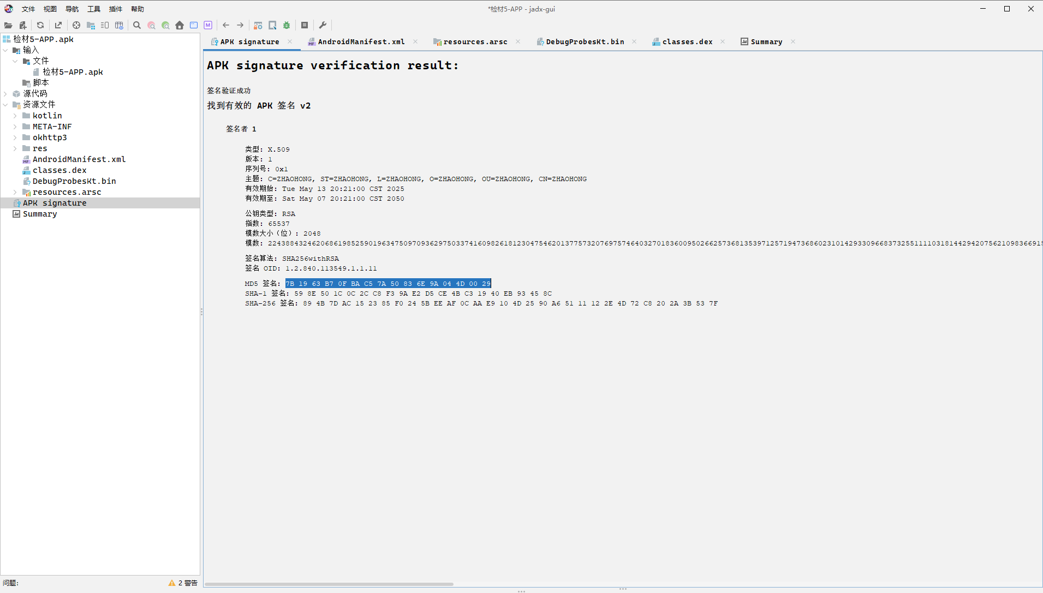Expand the 源代码 tree node
Viewport: 1043px width, 593px height.
tap(5, 94)
